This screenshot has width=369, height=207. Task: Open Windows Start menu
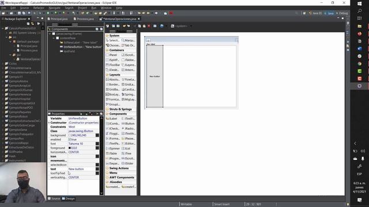coord(359,3)
